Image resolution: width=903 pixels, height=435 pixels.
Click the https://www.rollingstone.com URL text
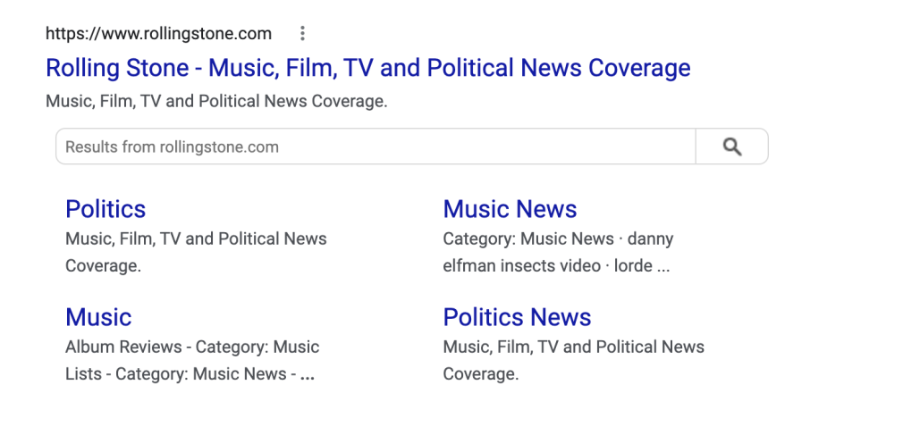coord(158,34)
